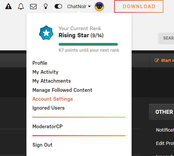The width and height of the screenshot is (174, 156).
Task: Open My Attachments
Action: 52,81
